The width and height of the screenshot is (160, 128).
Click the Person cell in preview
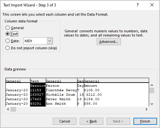coord(52,86)
